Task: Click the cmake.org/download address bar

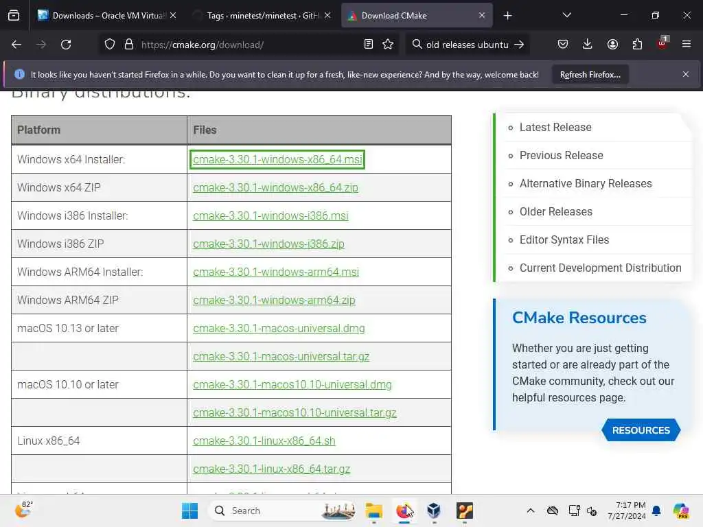Action: [249, 45]
